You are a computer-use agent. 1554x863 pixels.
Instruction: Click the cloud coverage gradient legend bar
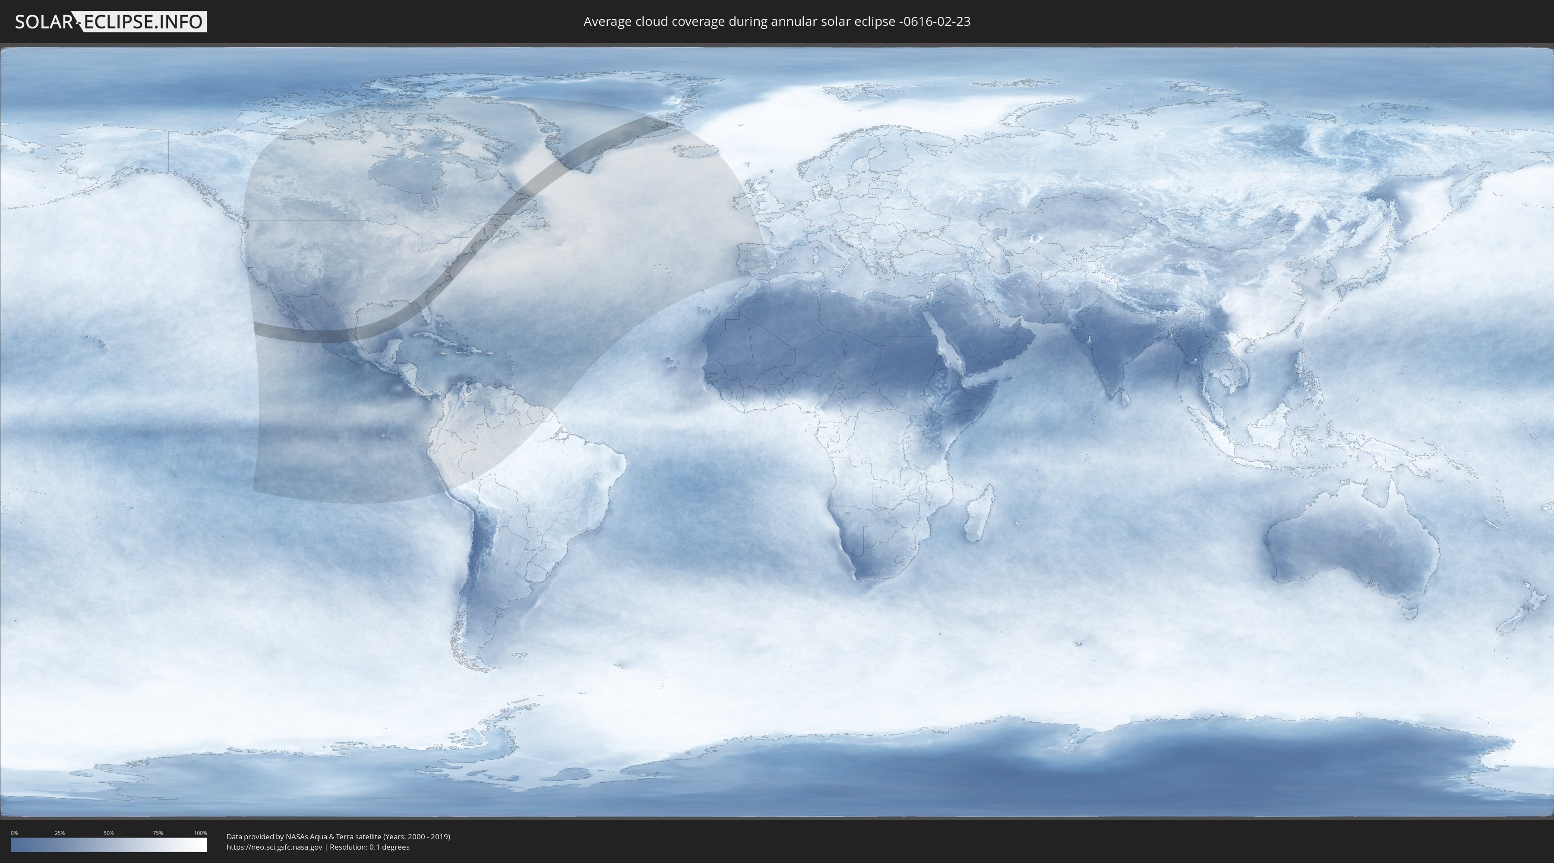click(x=109, y=845)
